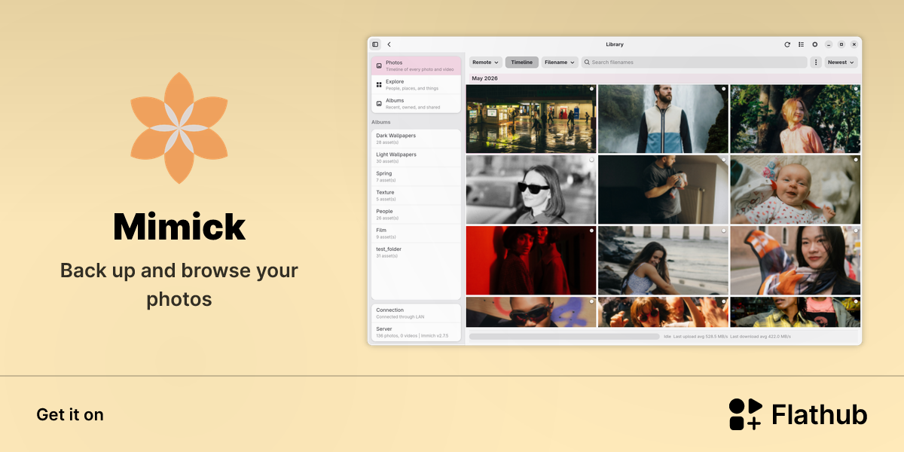
Task: Select checkbox on rainy street photo
Action: point(591,89)
